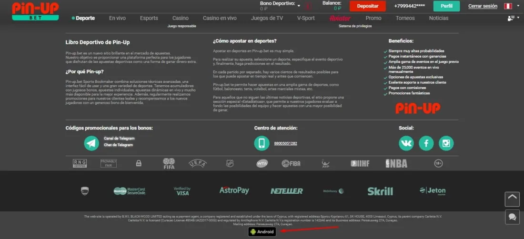This screenshot has width=524, height=239.
Task: Click the NBA logo
Action: (x=396, y=163)
